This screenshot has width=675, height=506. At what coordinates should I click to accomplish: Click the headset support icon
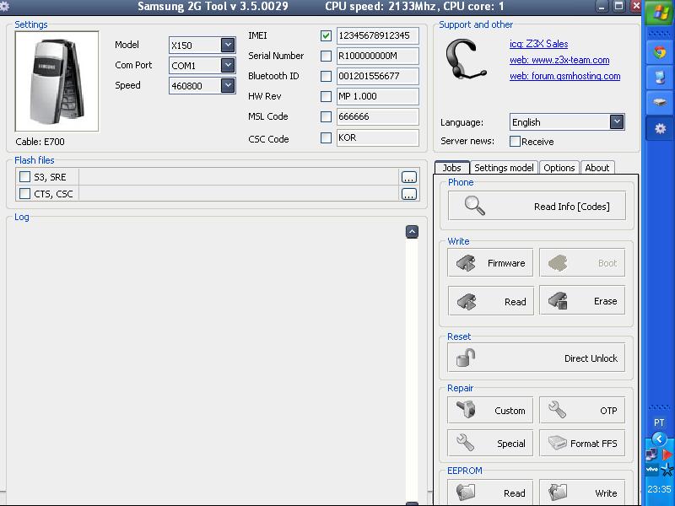466,59
